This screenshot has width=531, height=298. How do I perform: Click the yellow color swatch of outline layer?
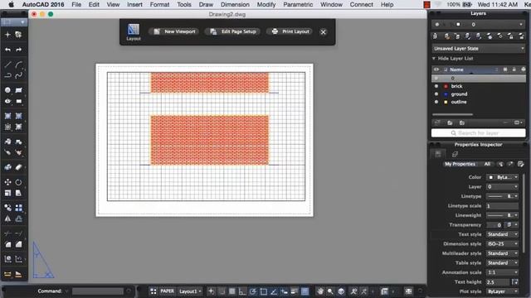446,102
